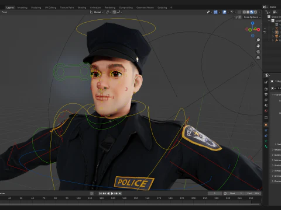Open the World properties tab
This screenshot has width=281, height=210.
[x=266, y=111]
